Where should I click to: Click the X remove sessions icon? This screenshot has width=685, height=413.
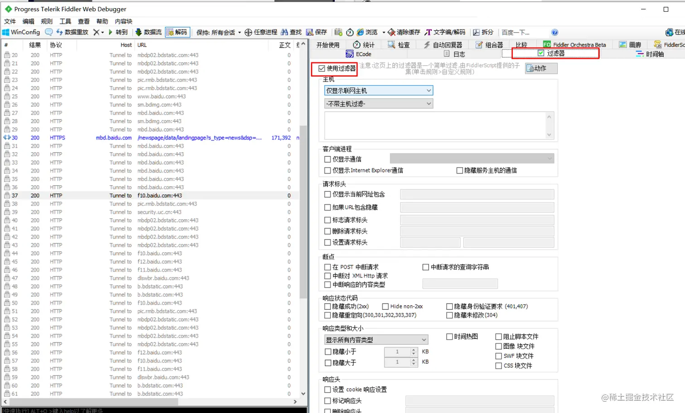[x=96, y=32]
